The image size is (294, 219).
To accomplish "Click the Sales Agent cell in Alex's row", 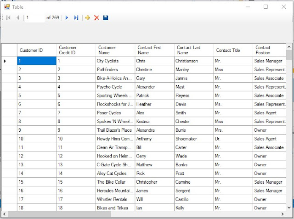I will pos(270,113).
